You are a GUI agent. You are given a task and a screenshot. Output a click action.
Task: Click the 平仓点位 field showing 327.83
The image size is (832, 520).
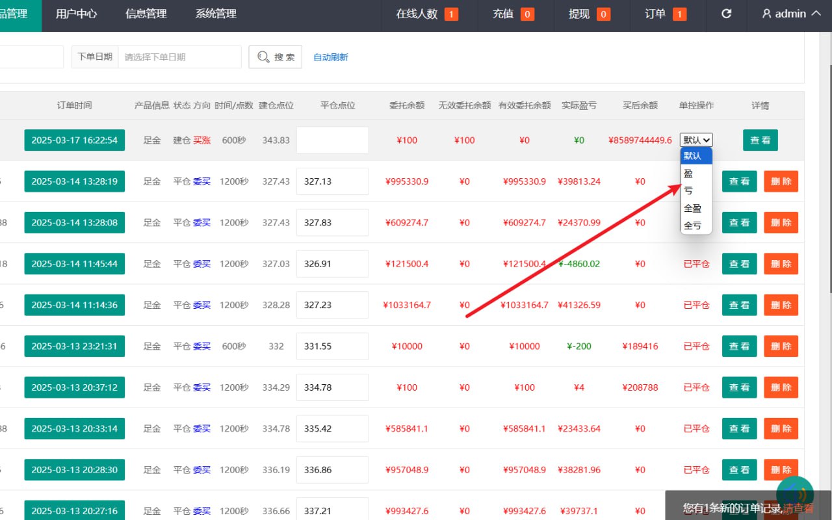tap(332, 223)
